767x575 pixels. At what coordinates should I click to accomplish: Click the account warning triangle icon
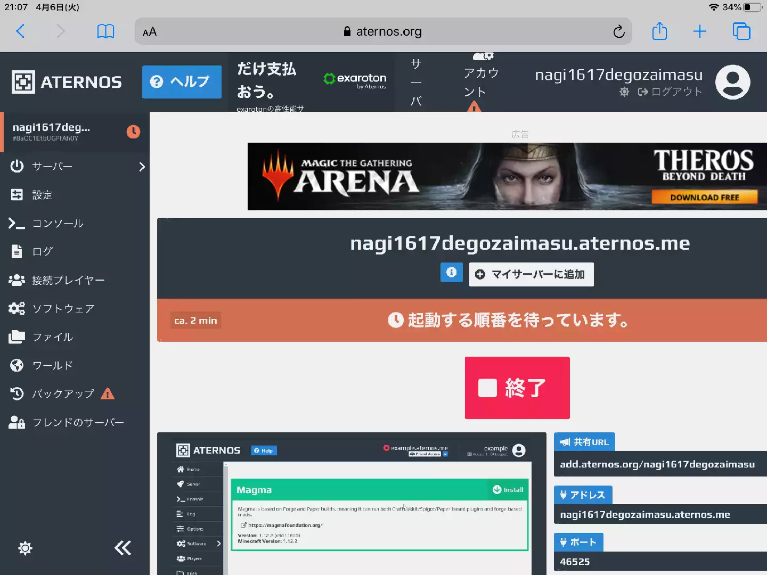(474, 108)
